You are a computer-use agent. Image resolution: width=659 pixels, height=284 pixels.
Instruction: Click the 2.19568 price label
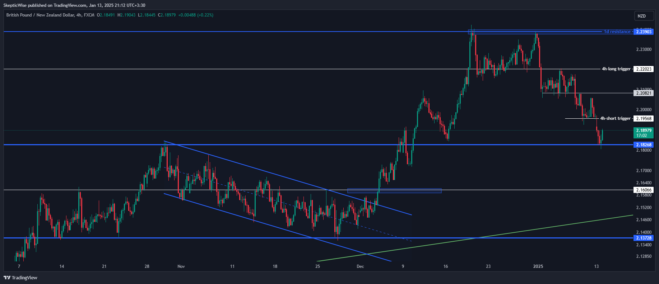(x=644, y=118)
